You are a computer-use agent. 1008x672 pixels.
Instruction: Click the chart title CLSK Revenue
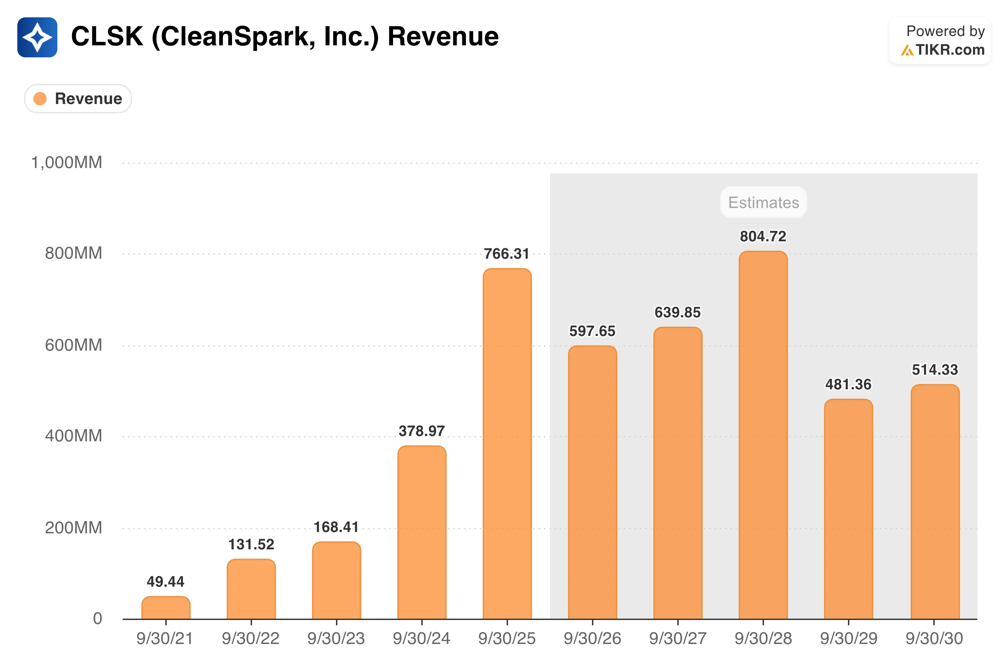tap(285, 36)
